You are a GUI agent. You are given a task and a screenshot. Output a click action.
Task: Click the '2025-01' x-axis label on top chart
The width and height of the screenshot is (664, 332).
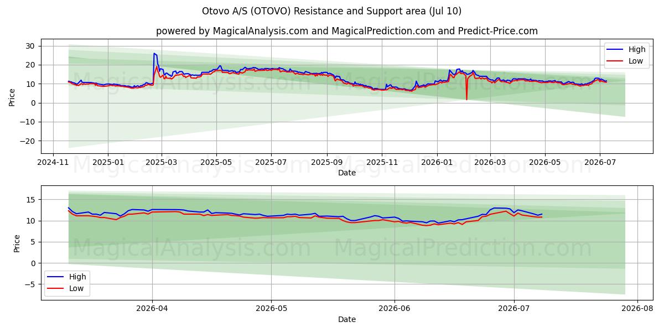coord(107,163)
